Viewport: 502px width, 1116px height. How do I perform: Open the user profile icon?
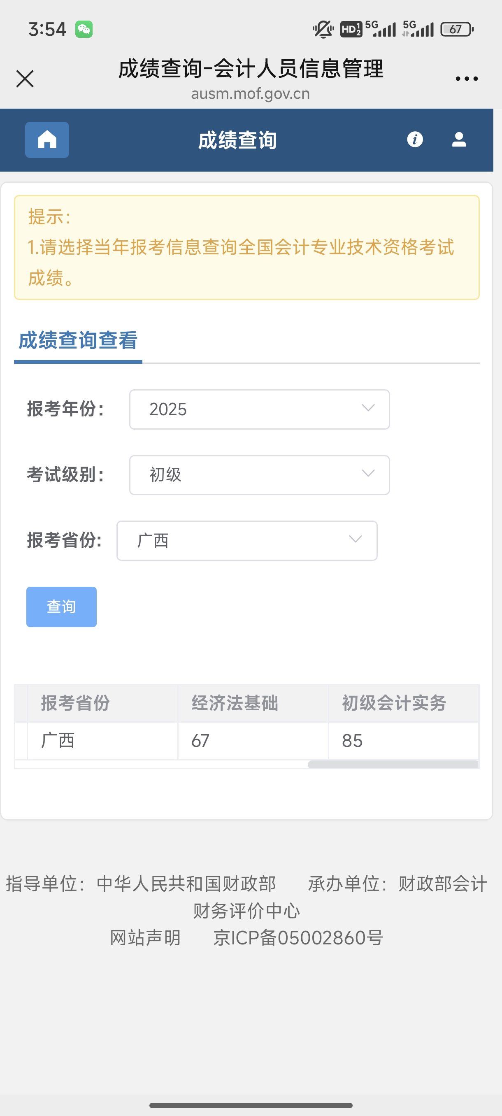tap(459, 139)
